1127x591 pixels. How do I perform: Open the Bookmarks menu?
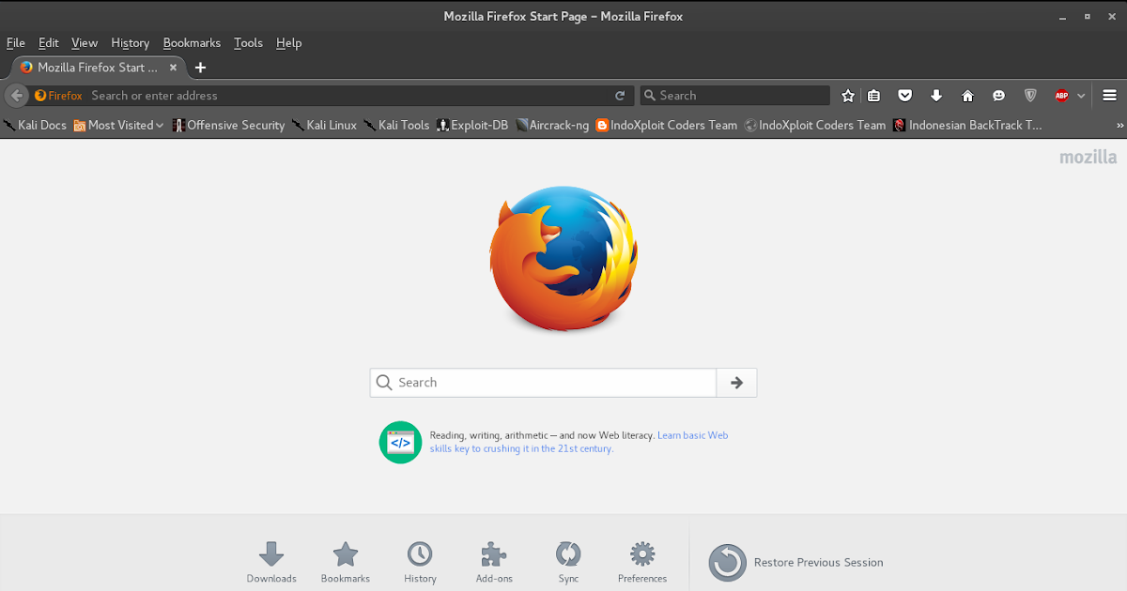point(192,42)
